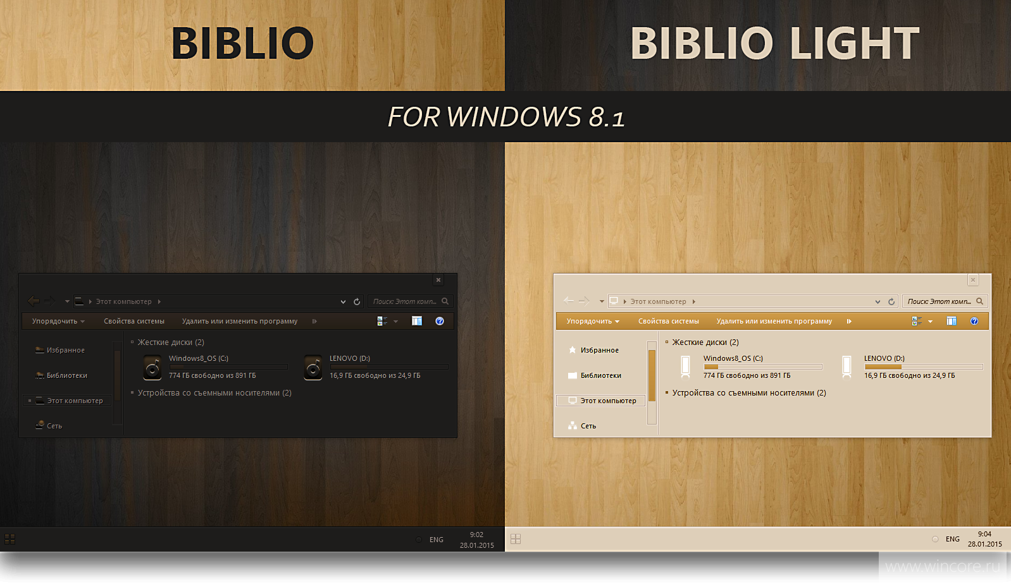Expand address history chevron in dark window

(x=343, y=302)
